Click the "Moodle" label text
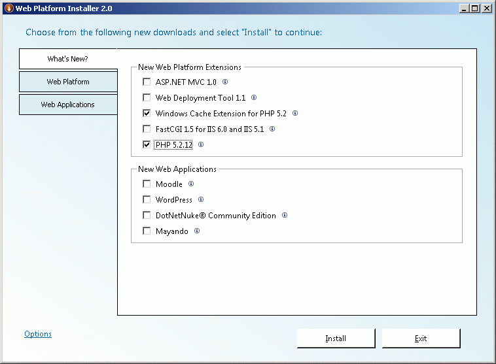The width and height of the screenshot is (496, 364). coord(169,184)
